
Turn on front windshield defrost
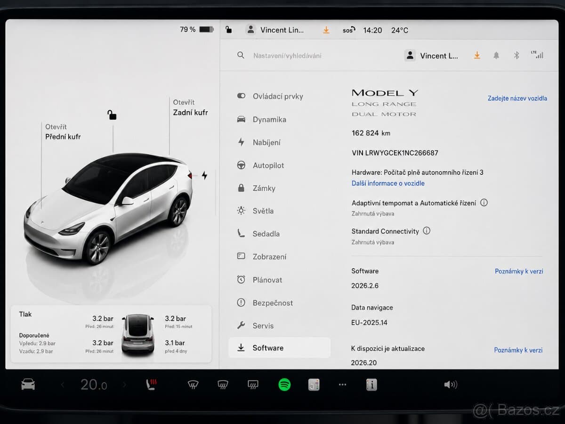[x=193, y=385]
